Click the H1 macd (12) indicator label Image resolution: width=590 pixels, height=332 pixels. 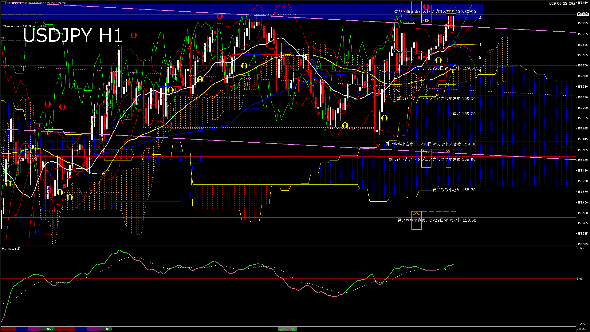(x=11, y=248)
